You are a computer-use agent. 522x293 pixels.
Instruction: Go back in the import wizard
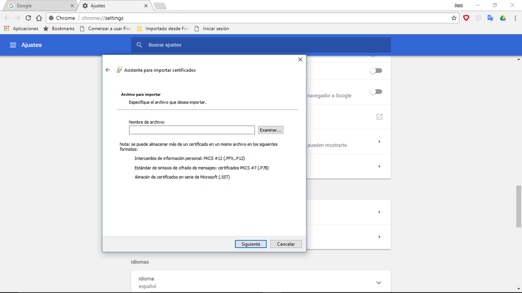click(108, 70)
